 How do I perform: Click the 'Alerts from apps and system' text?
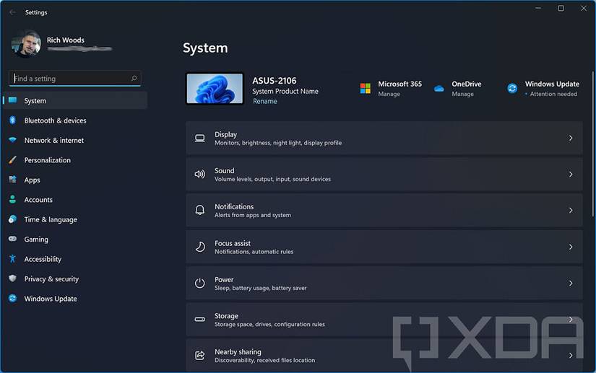(253, 215)
